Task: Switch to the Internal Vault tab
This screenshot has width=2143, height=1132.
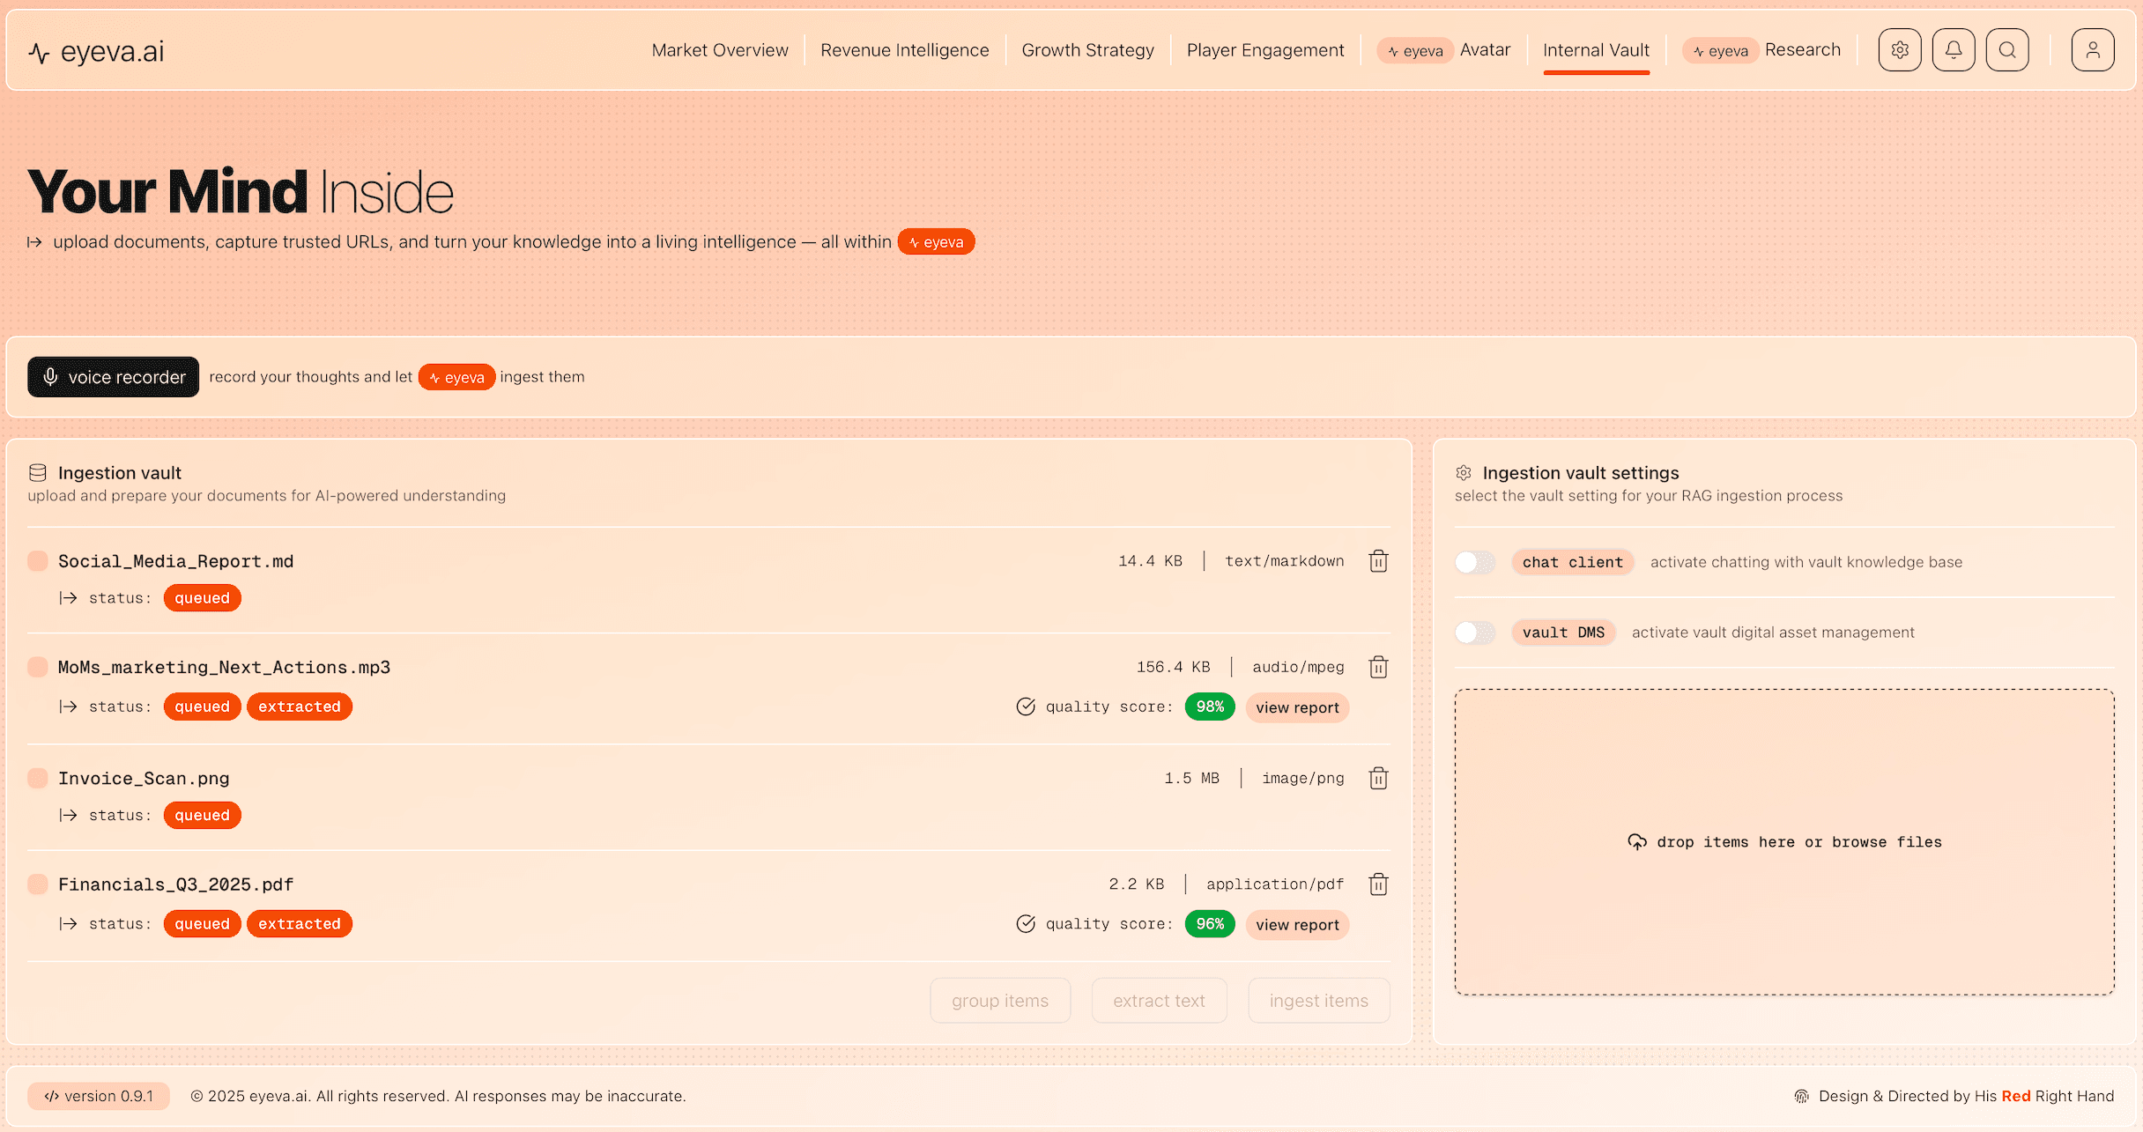Action: (1596, 49)
